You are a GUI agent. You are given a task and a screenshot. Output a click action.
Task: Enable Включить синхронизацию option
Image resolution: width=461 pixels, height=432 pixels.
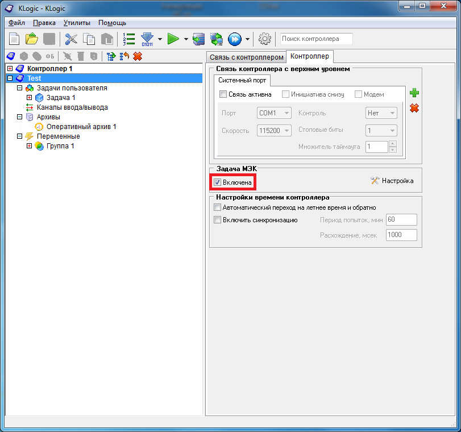(217, 219)
